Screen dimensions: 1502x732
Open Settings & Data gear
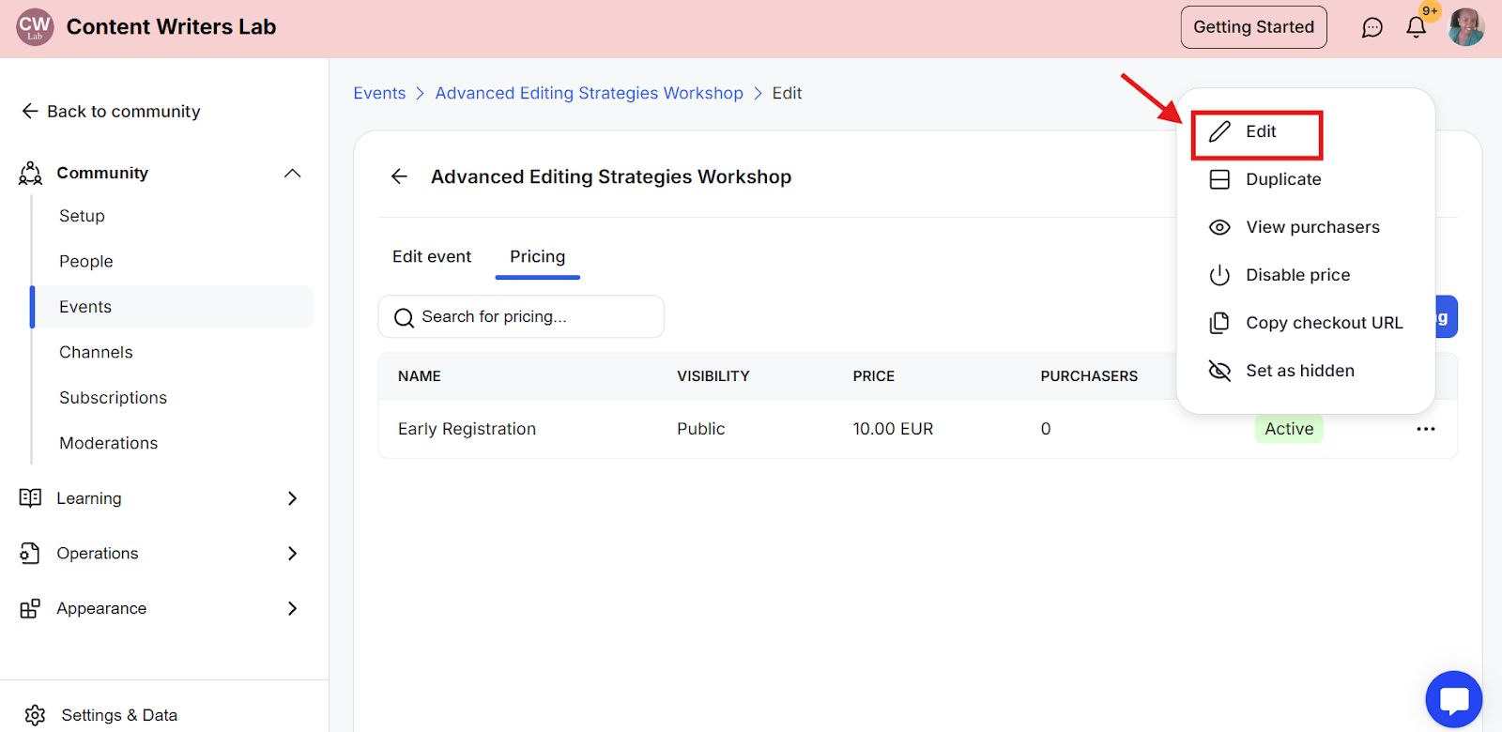point(36,715)
